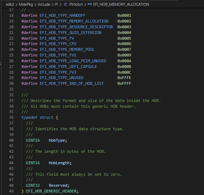Click line number 49 in the gutter
Screen dimensions: 204x195
pyautogui.click(x=11, y=191)
